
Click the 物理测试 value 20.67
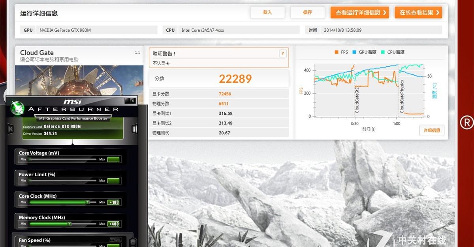pos(224,133)
